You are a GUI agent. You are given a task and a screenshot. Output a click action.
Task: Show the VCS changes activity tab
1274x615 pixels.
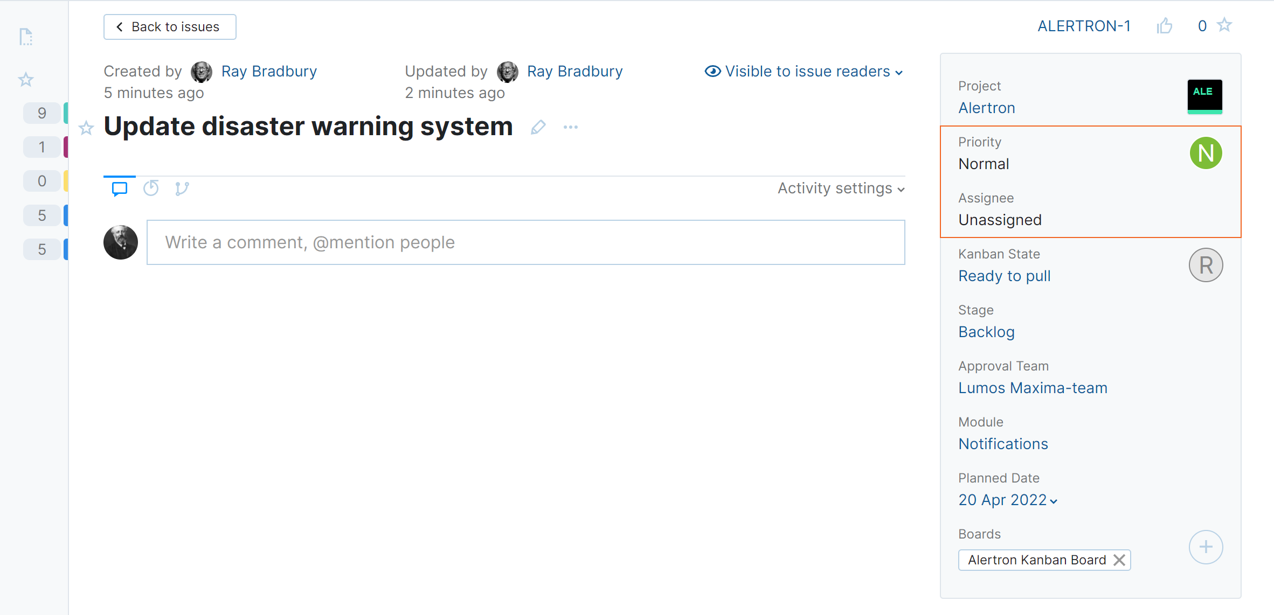click(x=182, y=188)
